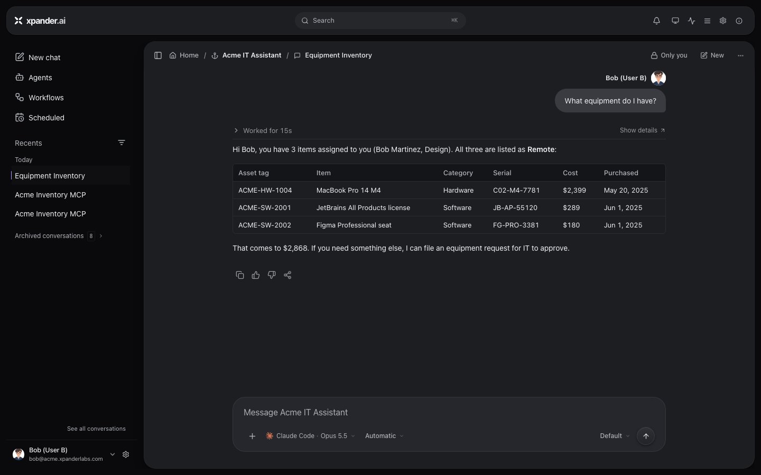The image size is (761, 475).
Task: Go to Agents in the sidebar
Action: click(34, 78)
